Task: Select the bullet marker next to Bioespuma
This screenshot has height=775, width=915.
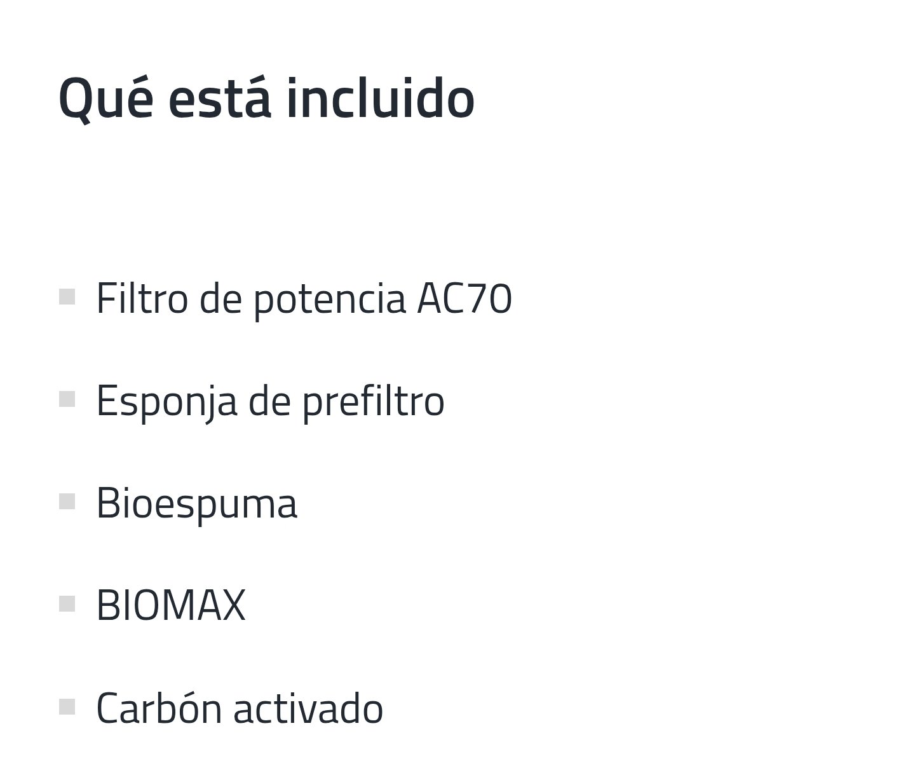Action: click(x=67, y=502)
